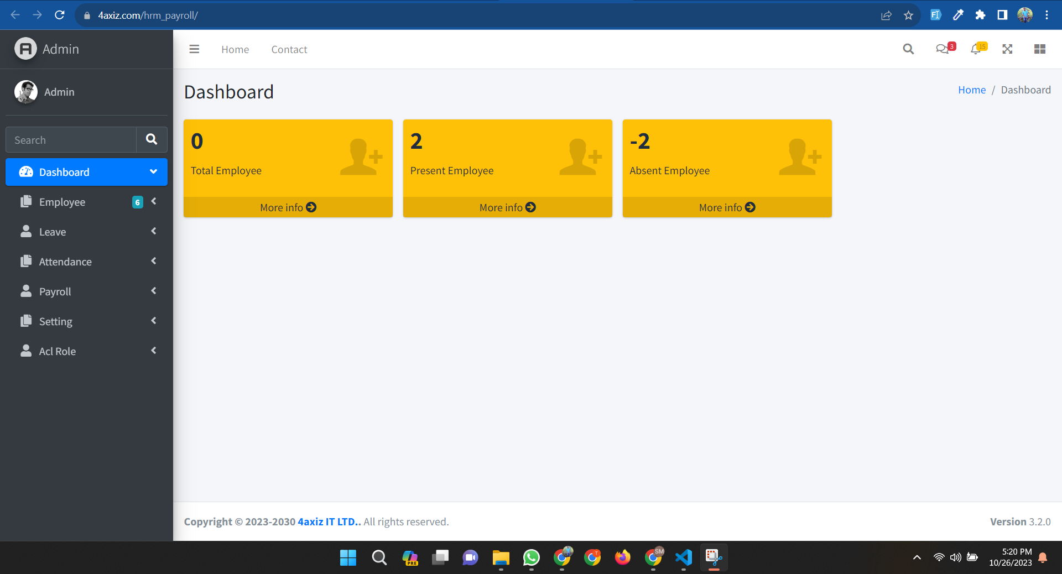Click the Admin user avatar in sidebar
Screen dimensions: 1062x574
[26, 92]
